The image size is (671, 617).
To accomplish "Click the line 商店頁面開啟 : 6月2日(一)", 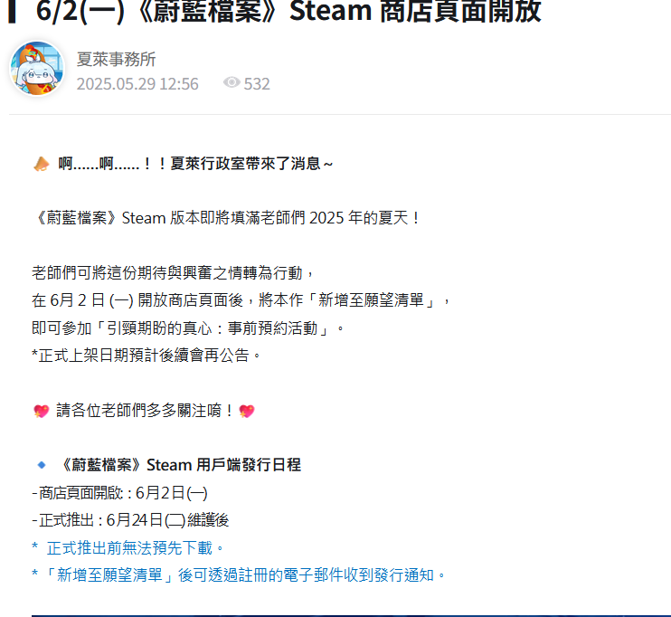I will [x=119, y=493].
